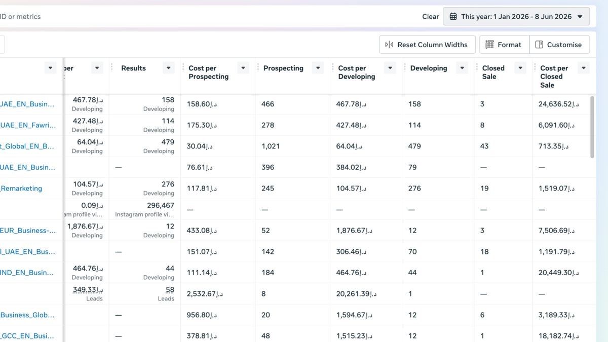Click the Cost per Closed Sale 20,449.30

pos(559,272)
